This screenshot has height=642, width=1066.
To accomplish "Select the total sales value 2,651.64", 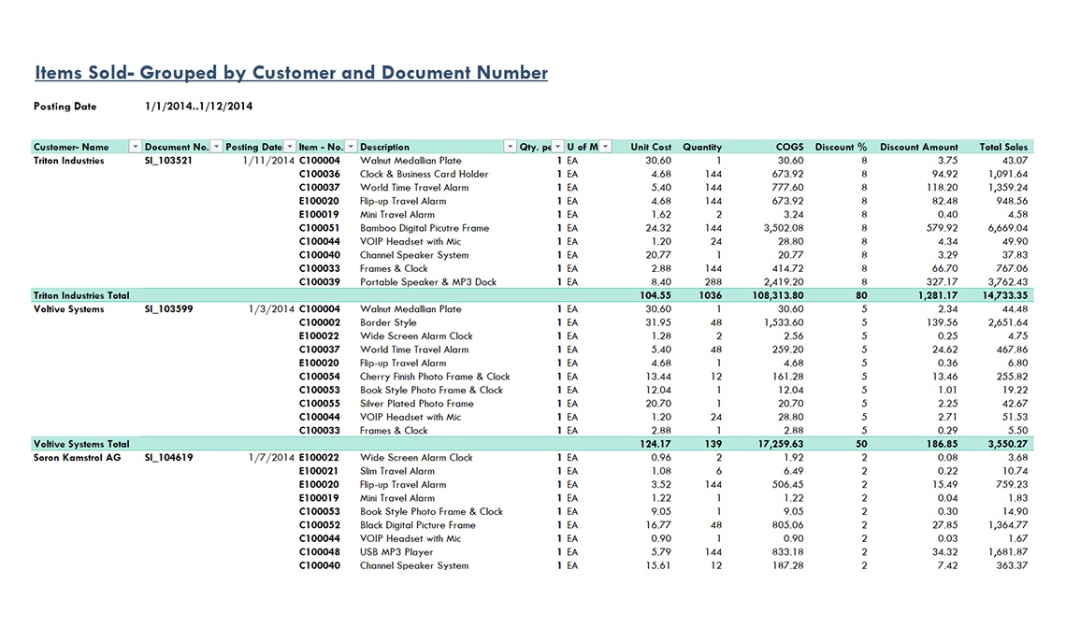I will pyautogui.click(x=1007, y=322).
